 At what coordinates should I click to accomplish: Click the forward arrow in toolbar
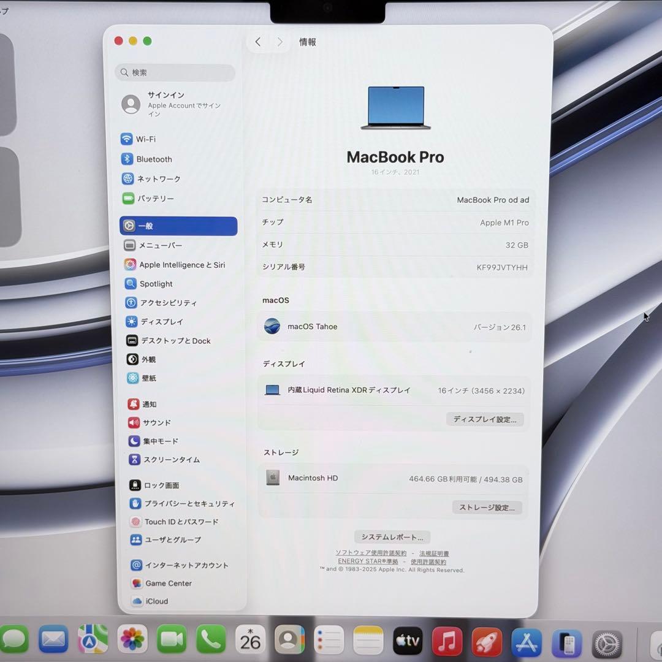[x=280, y=42]
